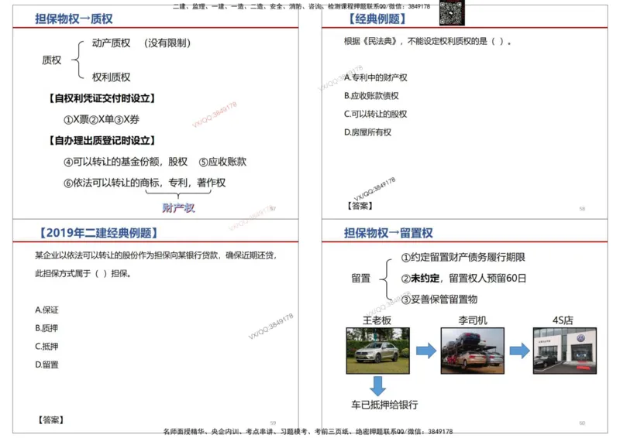620x438 pixels.
Task: Click the 4S店 caption
Action: pyautogui.click(x=563, y=320)
